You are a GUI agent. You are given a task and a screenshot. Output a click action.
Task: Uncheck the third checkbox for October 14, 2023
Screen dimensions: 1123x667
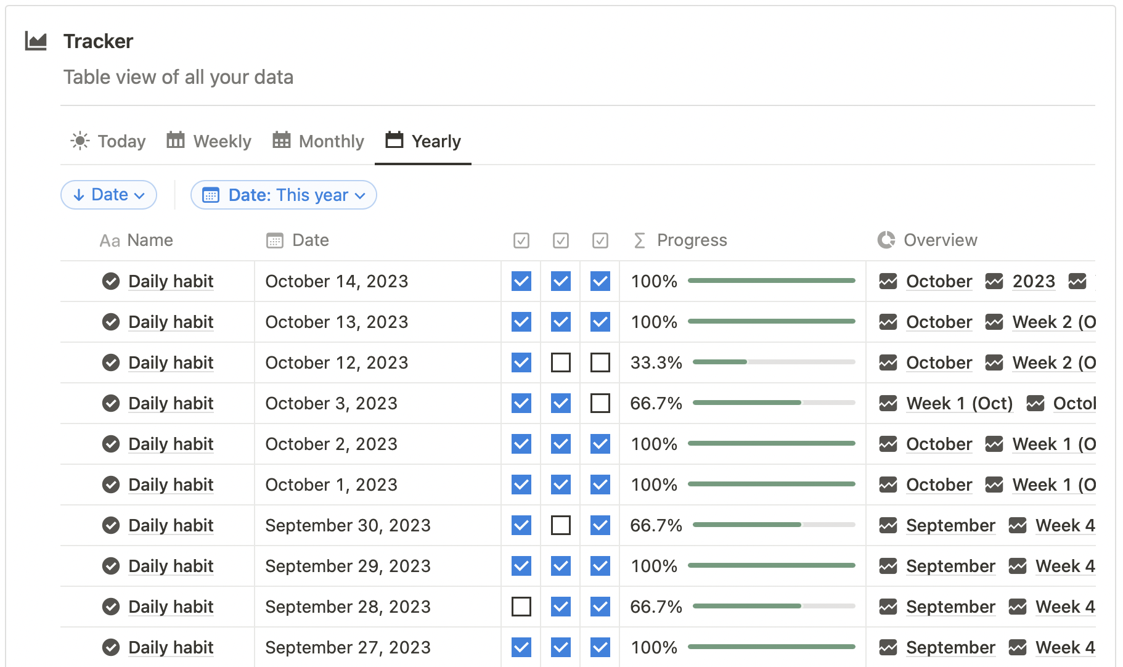[x=600, y=281]
